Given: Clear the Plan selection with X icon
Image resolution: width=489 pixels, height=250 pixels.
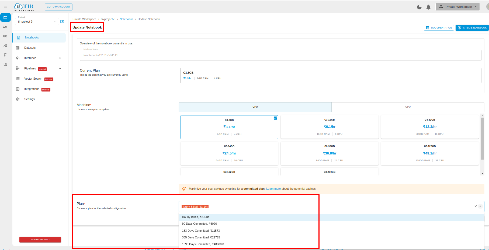Looking at the screenshot, I should click(476, 206).
